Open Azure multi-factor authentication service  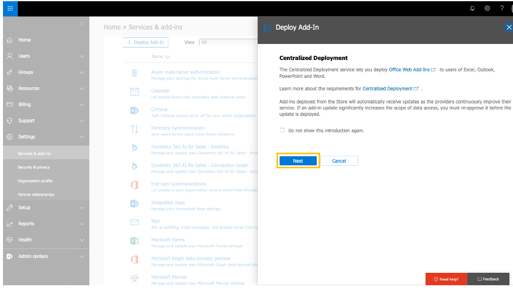click(185, 72)
